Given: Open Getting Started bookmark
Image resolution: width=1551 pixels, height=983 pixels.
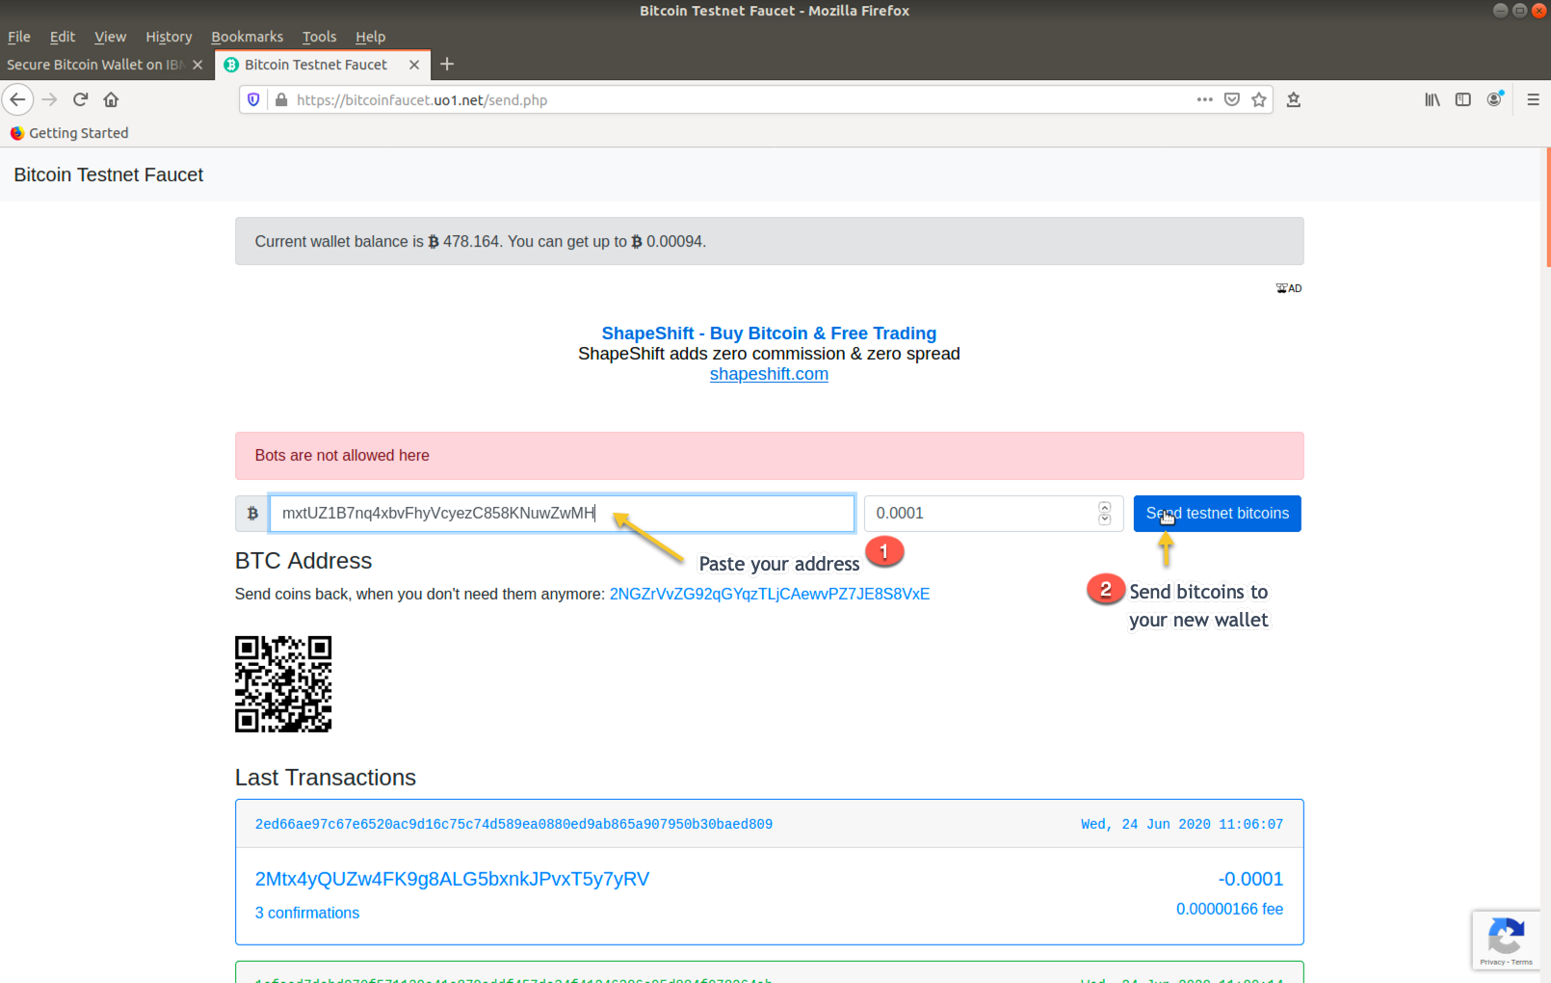Looking at the screenshot, I should 69,133.
